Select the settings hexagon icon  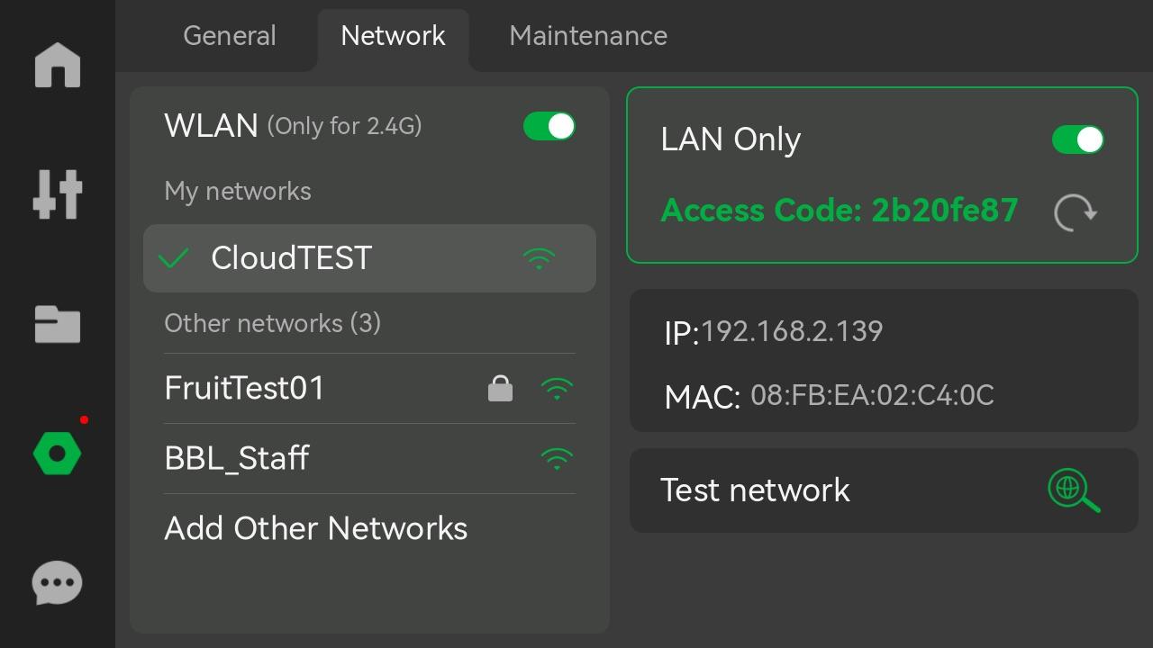(57, 453)
